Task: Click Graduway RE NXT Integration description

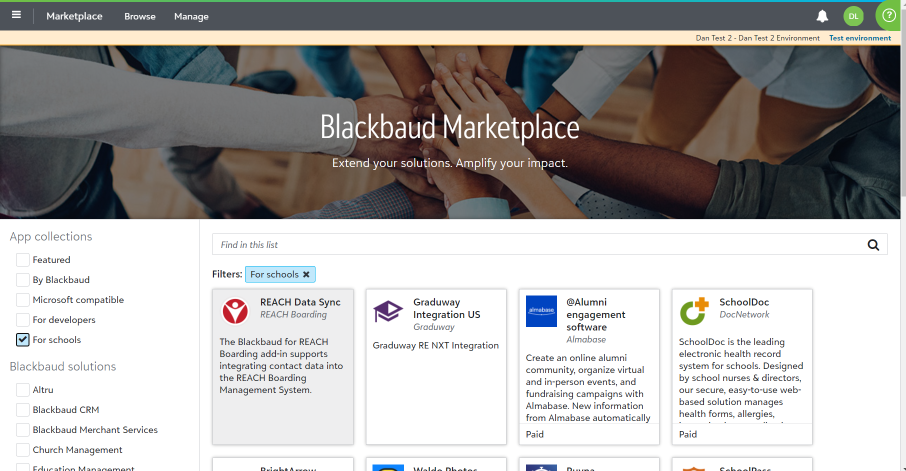Action: (x=435, y=345)
